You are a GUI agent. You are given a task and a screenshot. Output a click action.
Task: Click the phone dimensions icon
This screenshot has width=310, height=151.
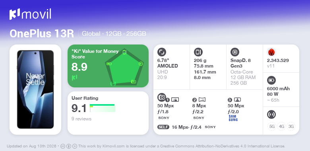coord(198,52)
